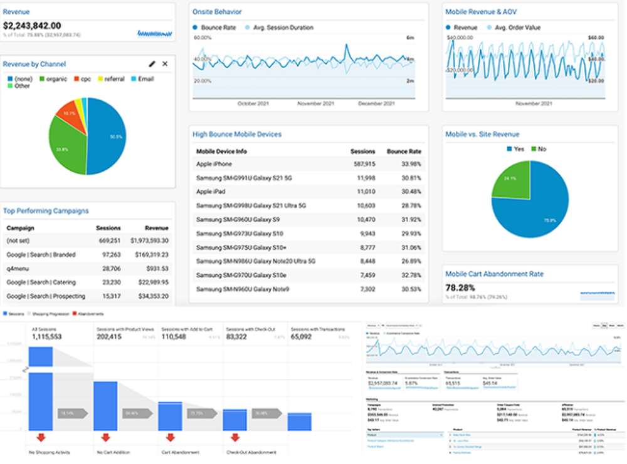Click the Yes legend square in Mobile vs. Site Revenue
Viewport: 627px width, 464px height.
(509, 149)
